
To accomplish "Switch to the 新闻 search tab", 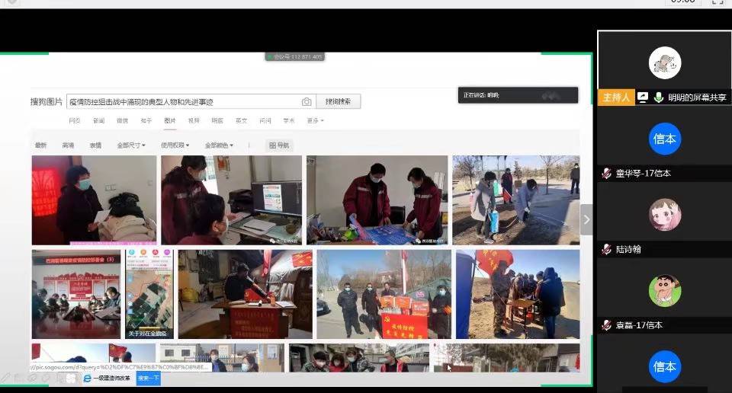I will pos(98,120).
